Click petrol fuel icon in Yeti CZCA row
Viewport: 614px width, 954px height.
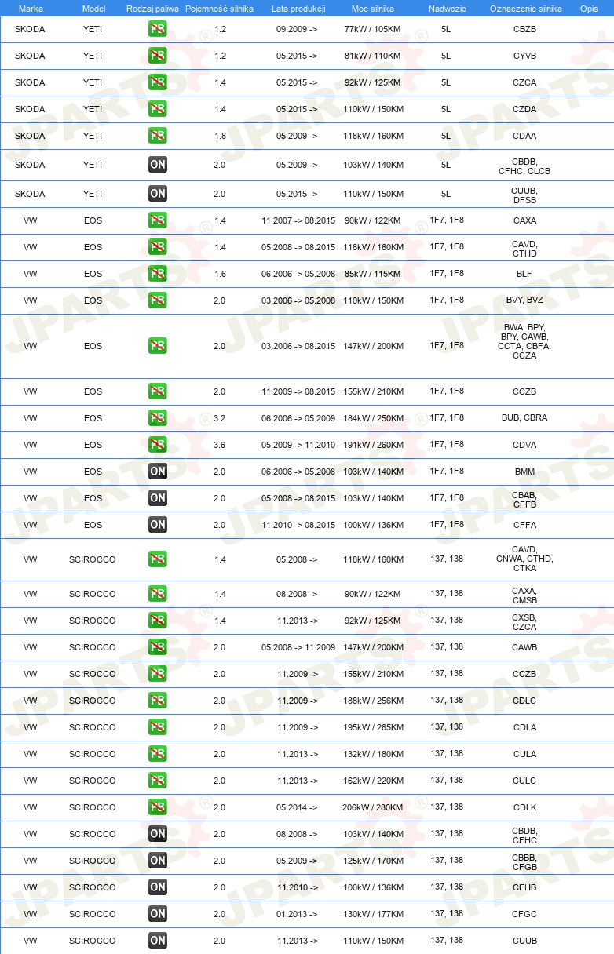[158, 82]
